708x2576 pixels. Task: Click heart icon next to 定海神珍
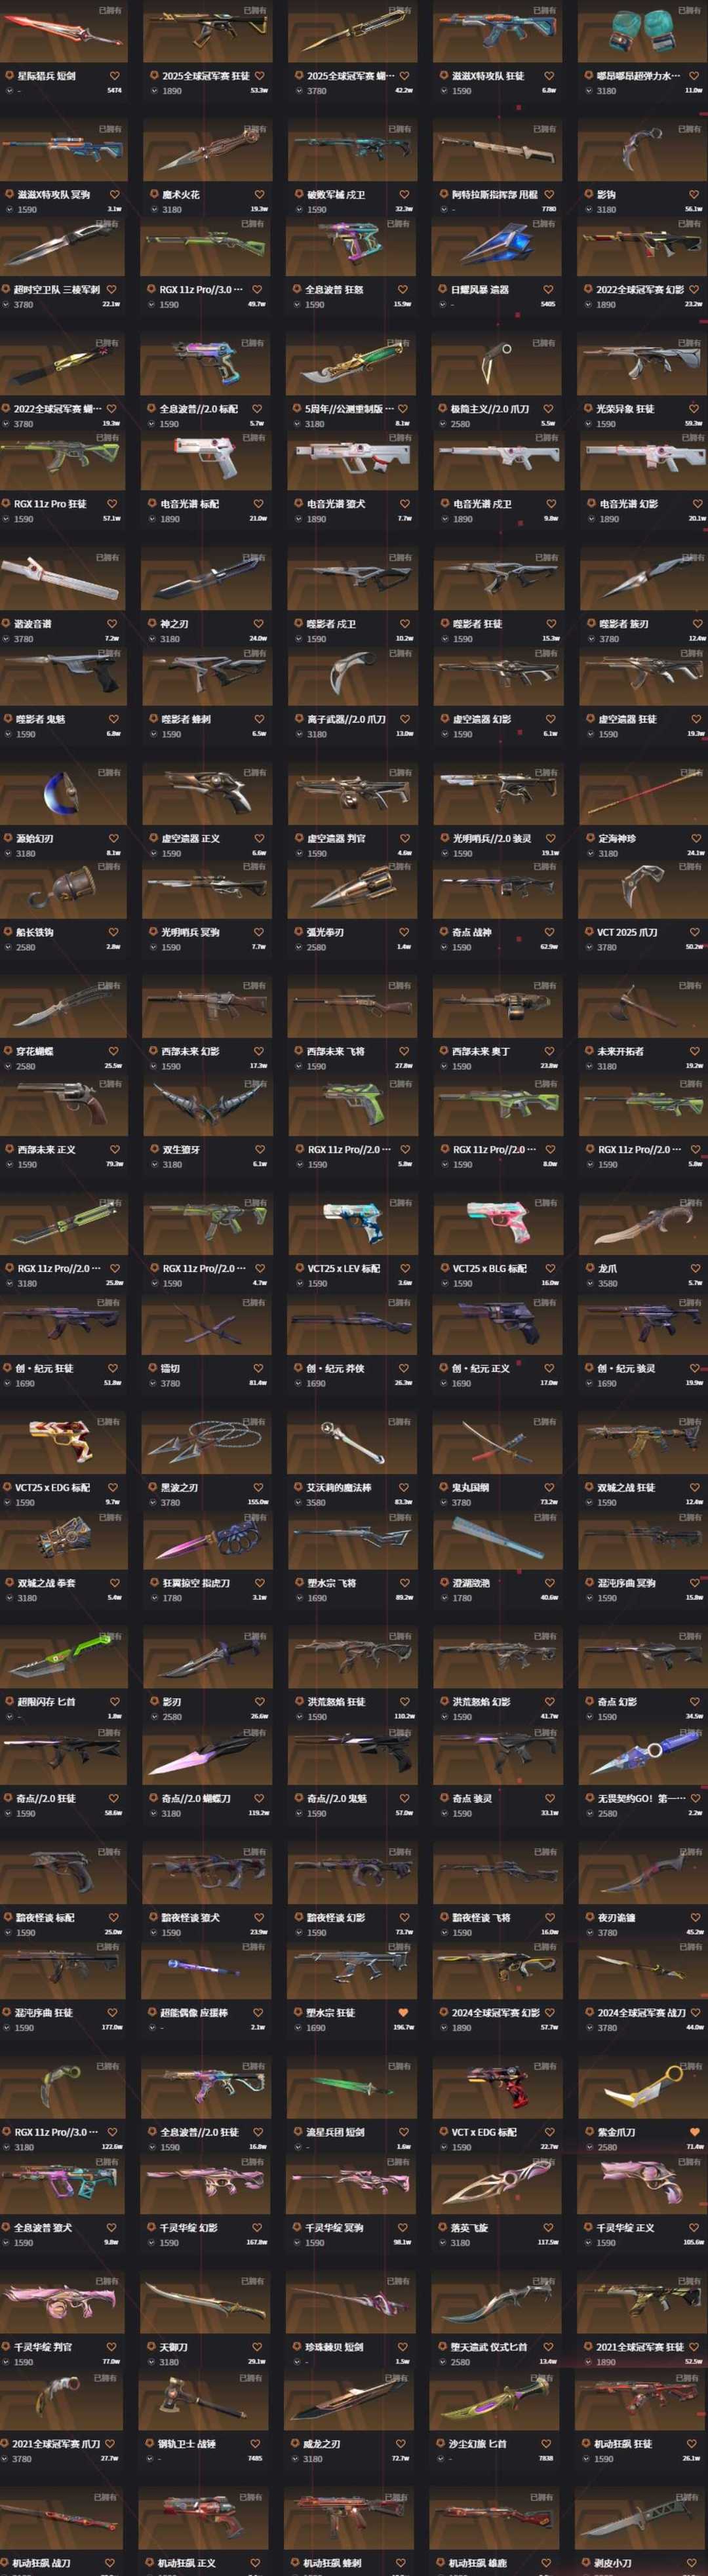pyautogui.click(x=695, y=839)
